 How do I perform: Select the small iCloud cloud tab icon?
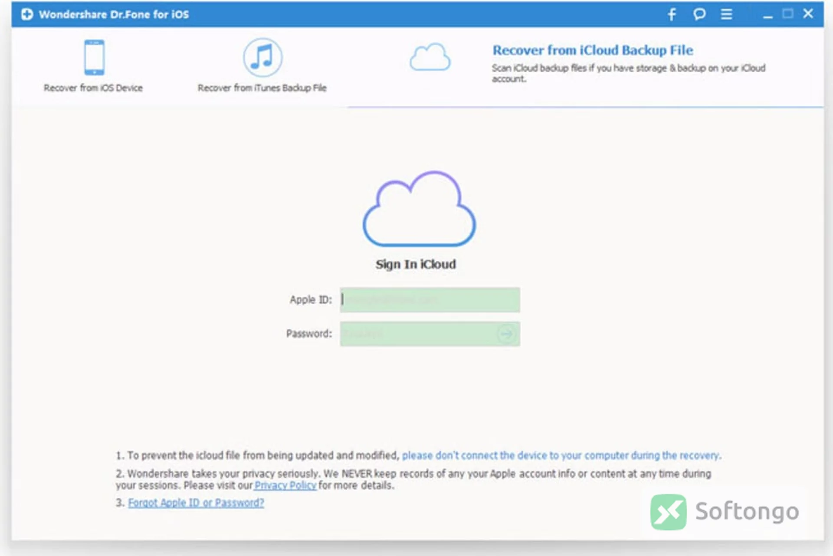pyautogui.click(x=430, y=57)
